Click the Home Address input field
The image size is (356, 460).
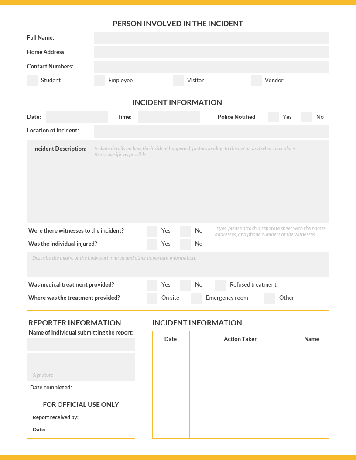click(x=212, y=52)
